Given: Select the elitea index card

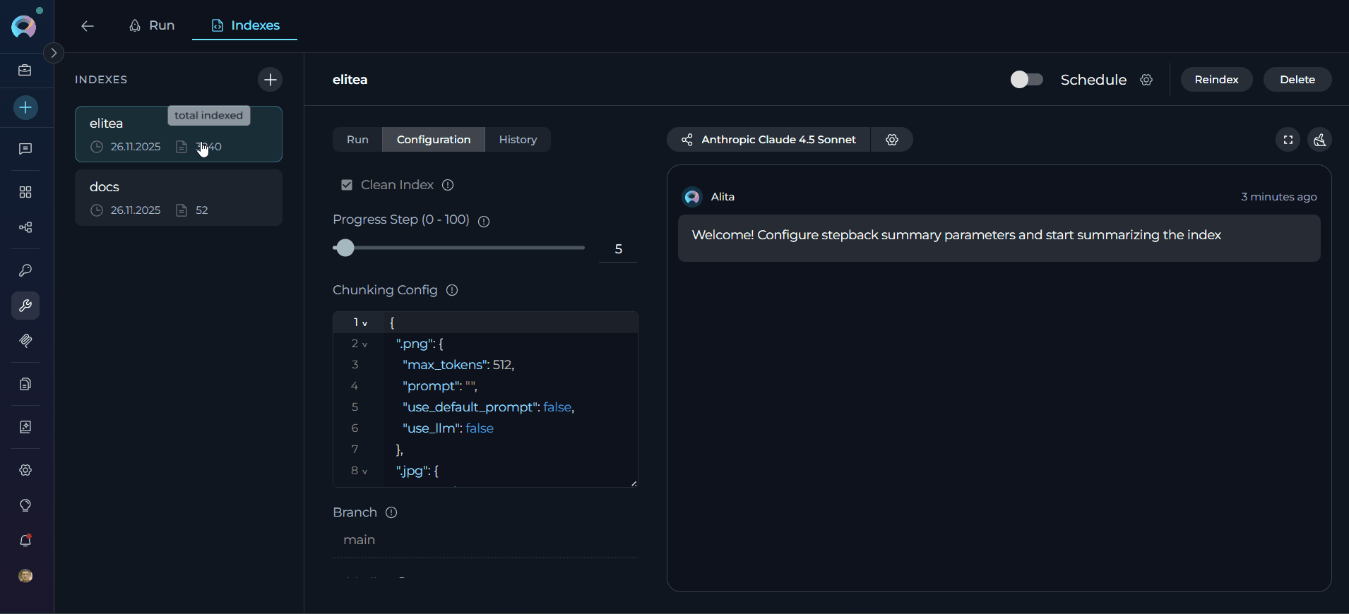Looking at the screenshot, I should [x=179, y=134].
